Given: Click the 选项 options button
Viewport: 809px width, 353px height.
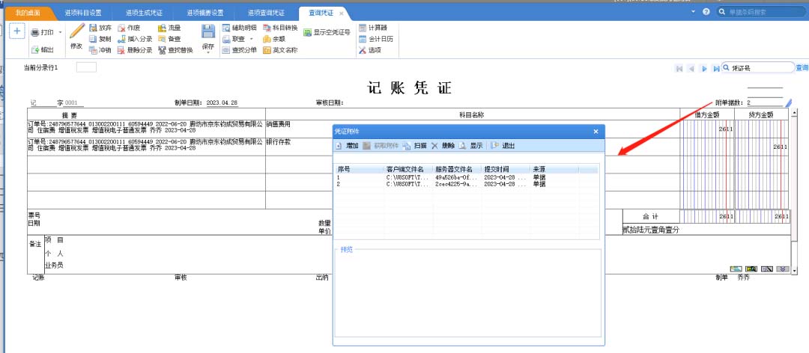Looking at the screenshot, I should pos(370,50).
